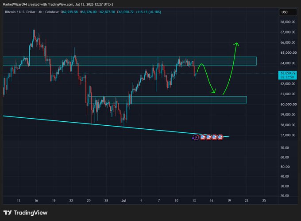
Task: Click the 20.00 indicator scale label
Action: click(x=285, y=195)
